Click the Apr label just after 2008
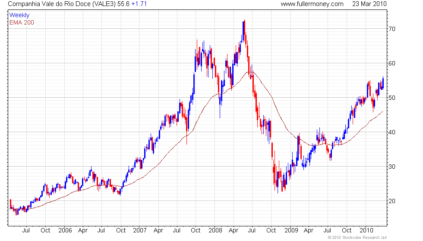This screenshot has width=423, height=241. coord(234,231)
